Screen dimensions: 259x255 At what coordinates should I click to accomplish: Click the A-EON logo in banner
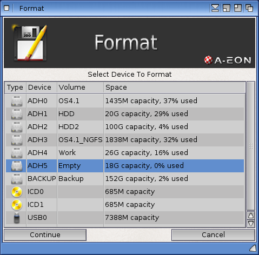tap(228, 60)
